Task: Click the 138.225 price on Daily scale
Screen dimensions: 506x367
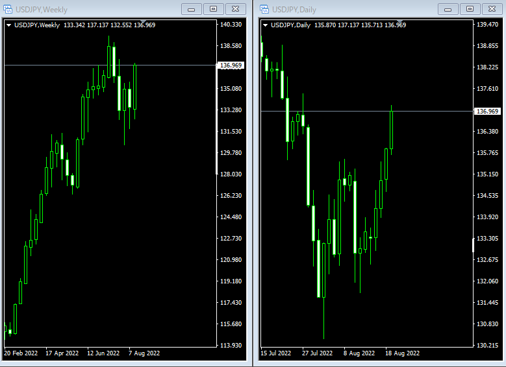Action: point(488,67)
